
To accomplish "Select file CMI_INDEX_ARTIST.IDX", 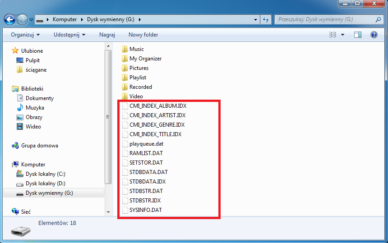I will (x=157, y=115).
